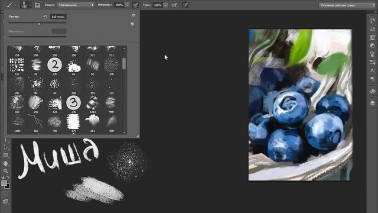Click the brush list scroll-up arrow
378x213 pixels.
coord(125,49)
